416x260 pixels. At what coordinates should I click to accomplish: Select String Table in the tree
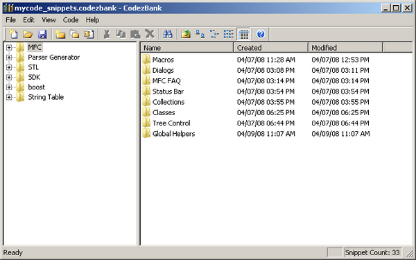pyautogui.click(x=46, y=97)
